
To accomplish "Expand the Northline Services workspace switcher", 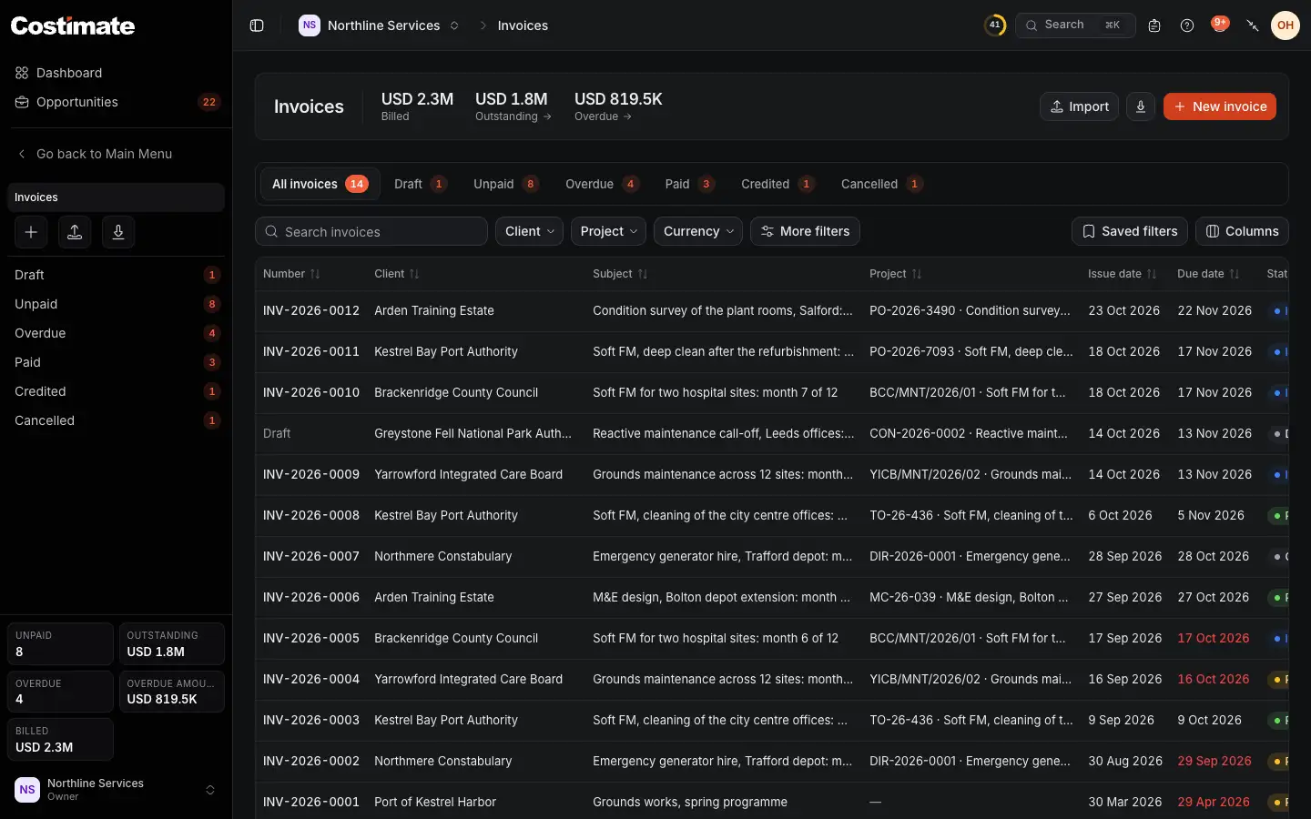I will pyautogui.click(x=380, y=25).
